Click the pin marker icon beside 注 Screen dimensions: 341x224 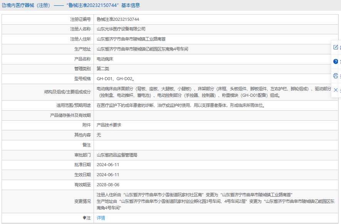85,218
